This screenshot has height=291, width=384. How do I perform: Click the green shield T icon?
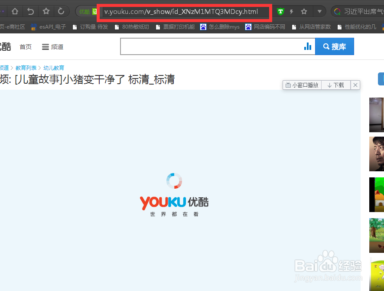pos(280,12)
